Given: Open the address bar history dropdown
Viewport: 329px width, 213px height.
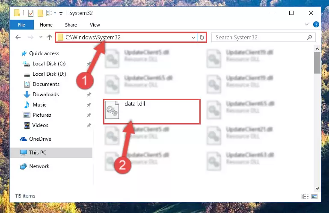Looking at the screenshot, I should (193, 38).
